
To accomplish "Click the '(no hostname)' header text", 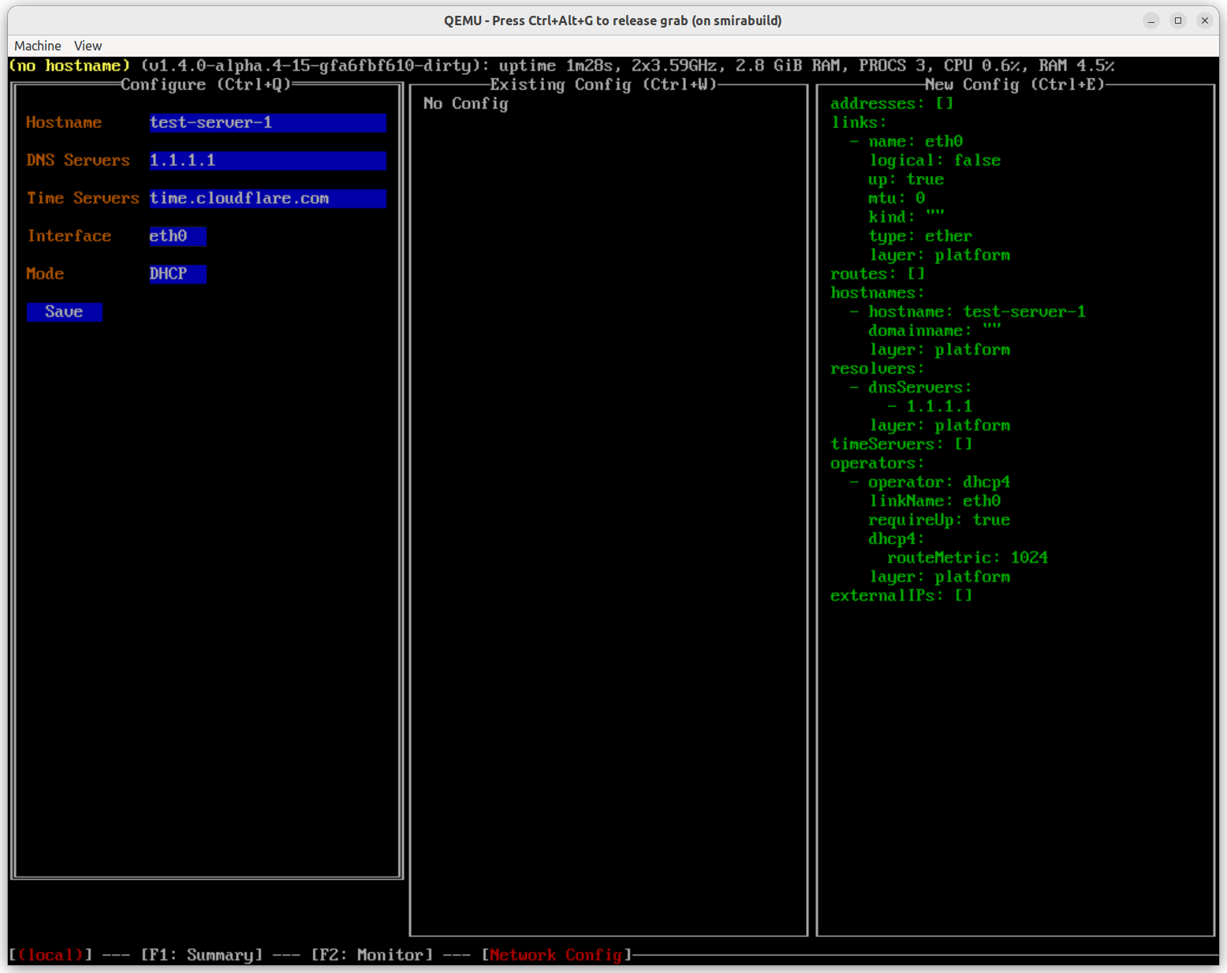I will coord(69,65).
